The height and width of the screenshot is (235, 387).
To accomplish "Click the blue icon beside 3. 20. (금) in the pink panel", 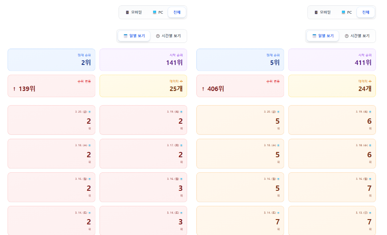I will click(x=90, y=112).
